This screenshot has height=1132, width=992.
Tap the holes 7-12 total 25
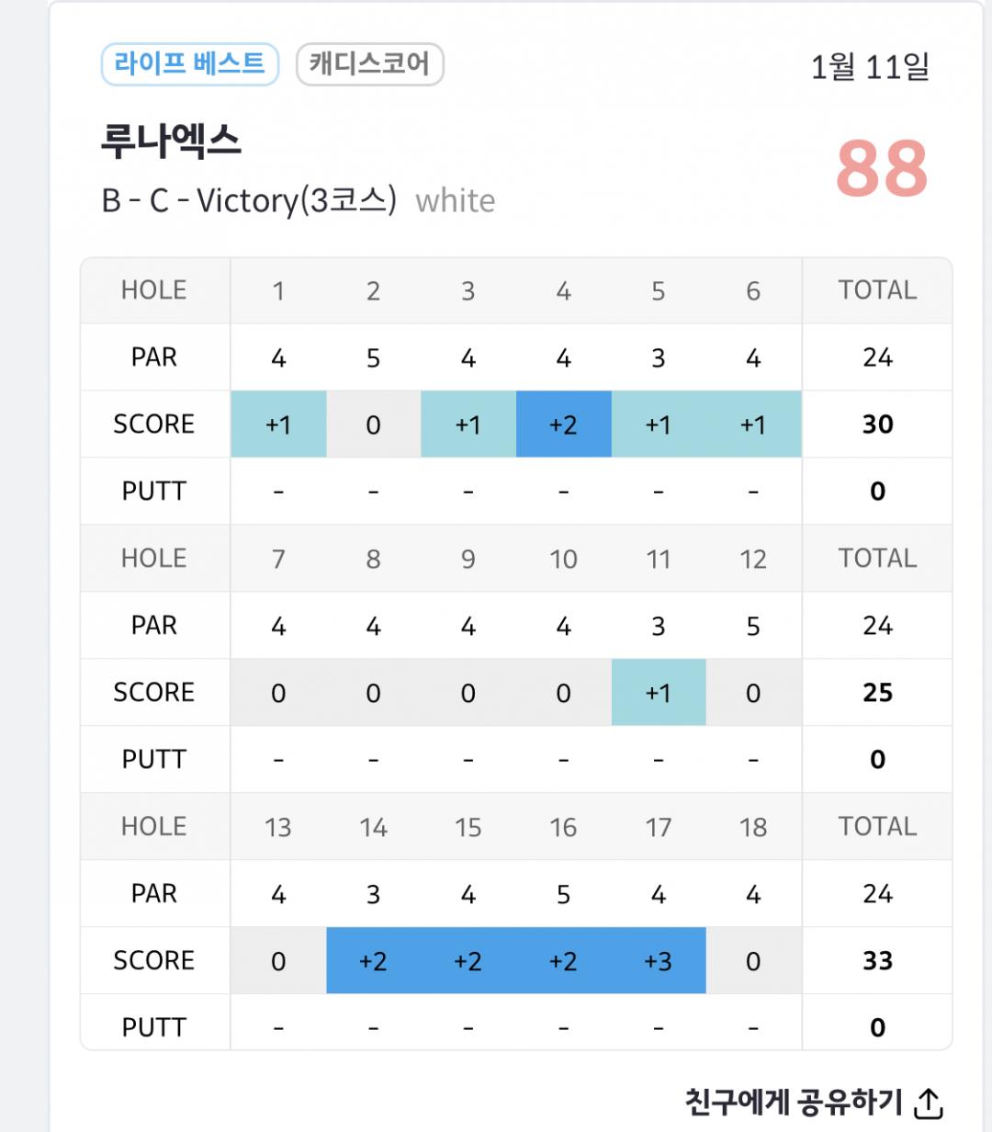click(877, 693)
